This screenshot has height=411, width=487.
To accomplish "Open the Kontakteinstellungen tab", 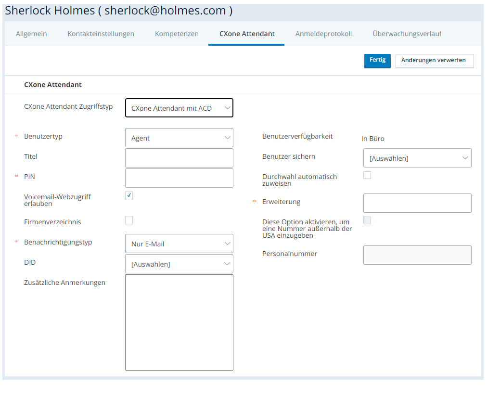I will point(101,34).
